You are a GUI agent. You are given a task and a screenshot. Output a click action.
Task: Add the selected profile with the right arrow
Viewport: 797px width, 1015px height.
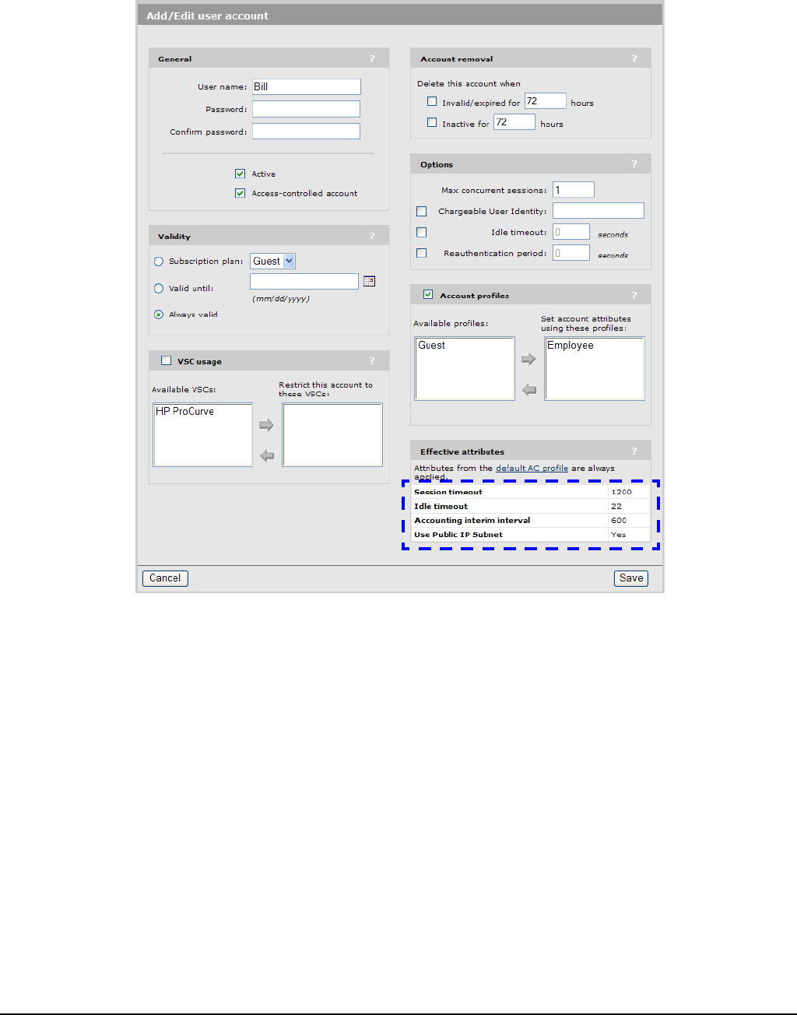click(528, 359)
